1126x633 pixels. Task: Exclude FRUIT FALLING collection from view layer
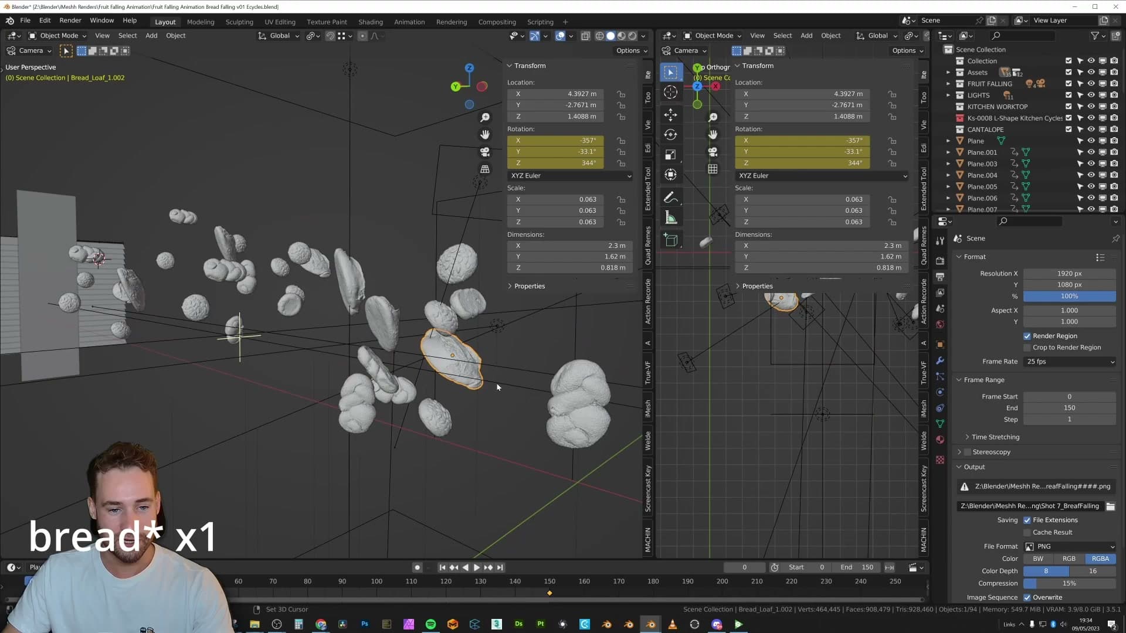[1069, 84]
